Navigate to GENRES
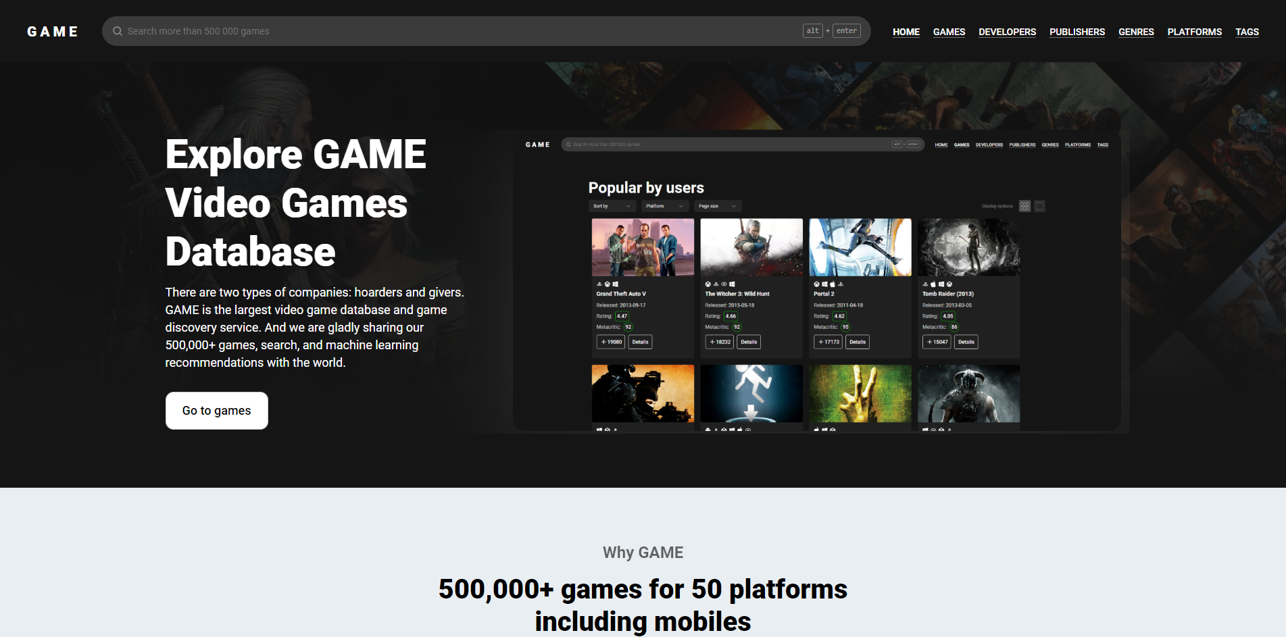The width and height of the screenshot is (1286, 637). point(1136,32)
